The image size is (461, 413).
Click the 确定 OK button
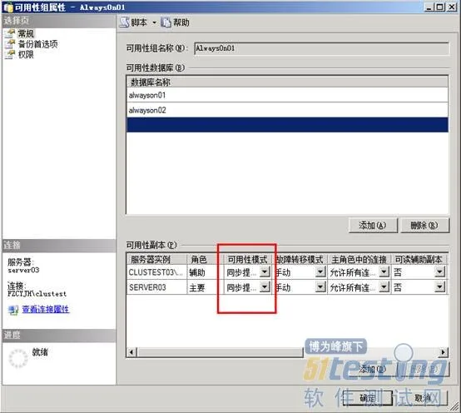368,398
